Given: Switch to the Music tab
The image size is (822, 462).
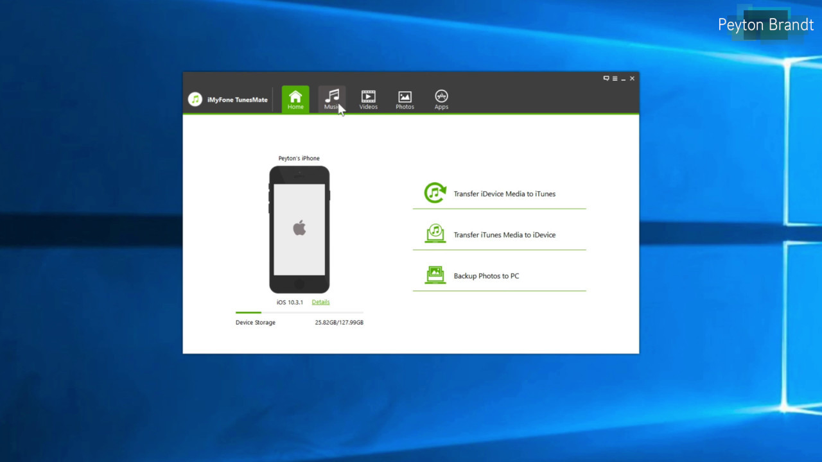Looking at the screenshot, I should pos(332,99).
